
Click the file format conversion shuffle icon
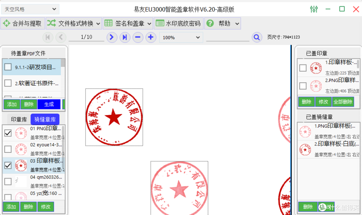(x=52, y=23)
